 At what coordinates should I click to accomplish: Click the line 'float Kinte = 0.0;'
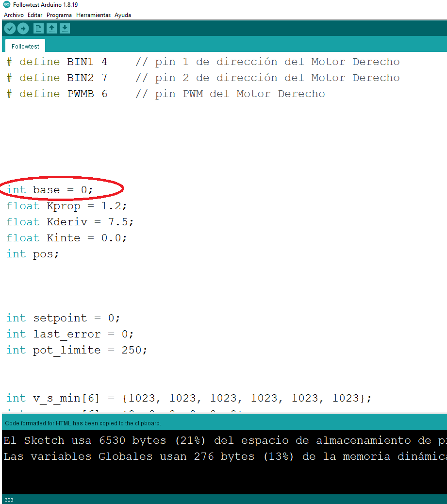66,238
